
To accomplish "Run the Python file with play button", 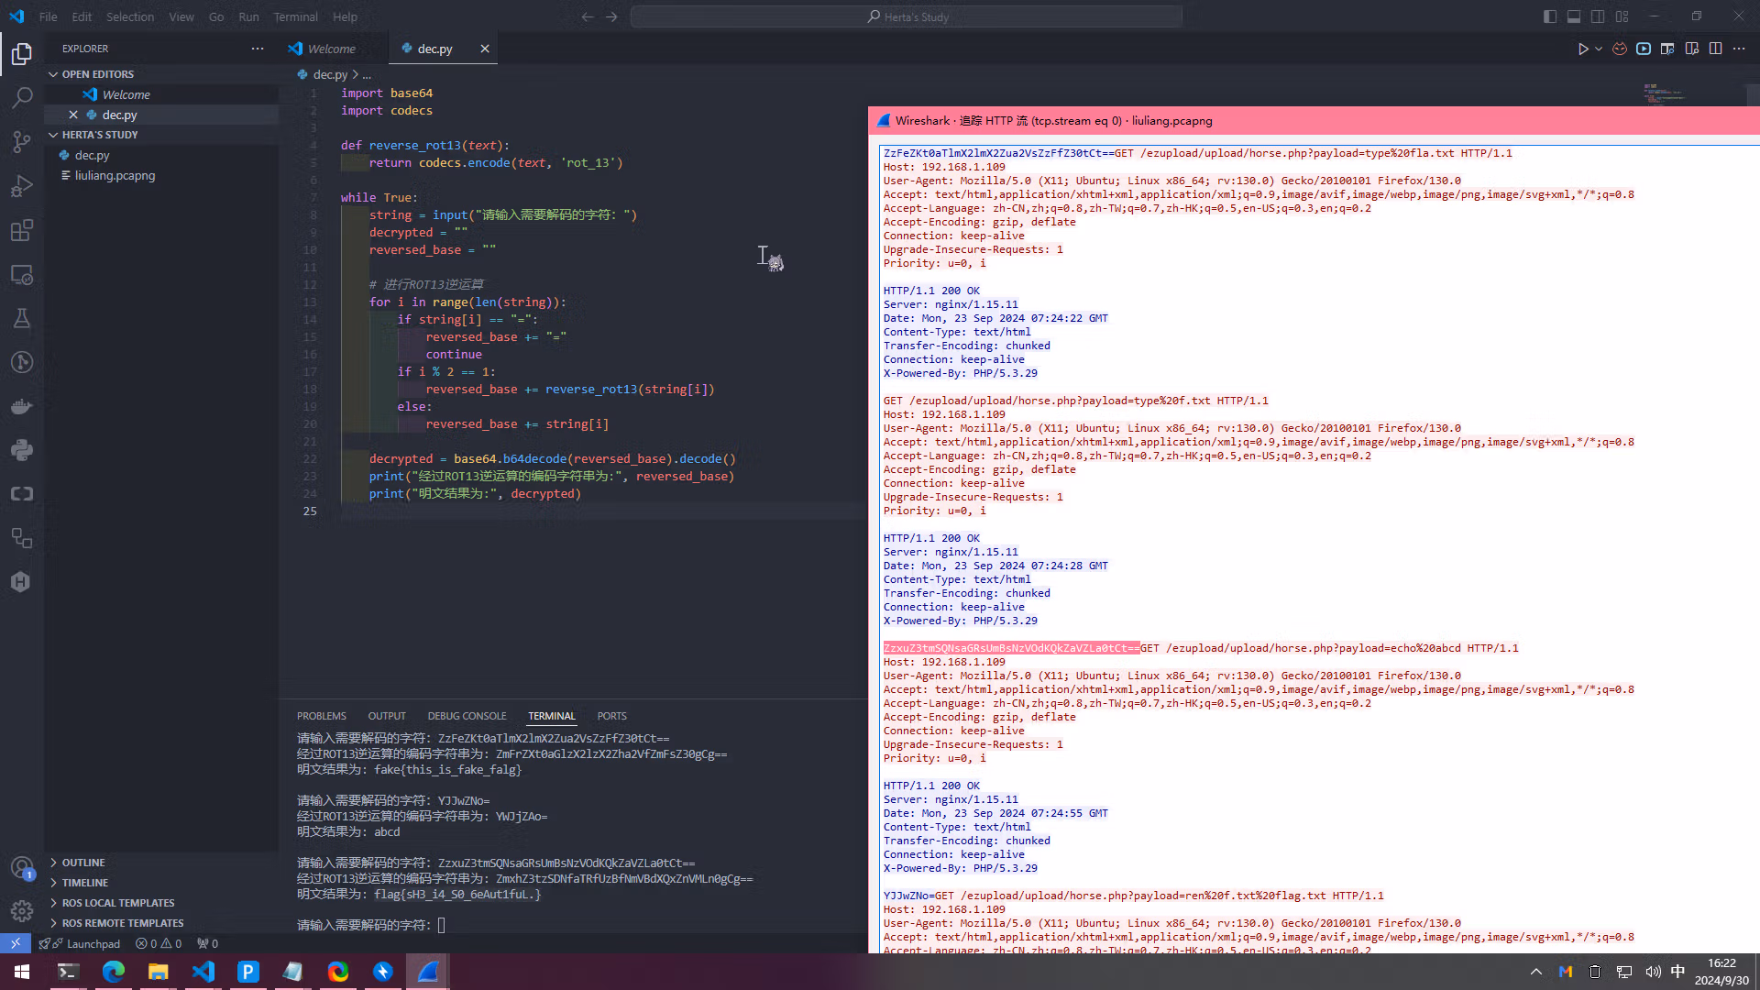I will pos(1583,49).
